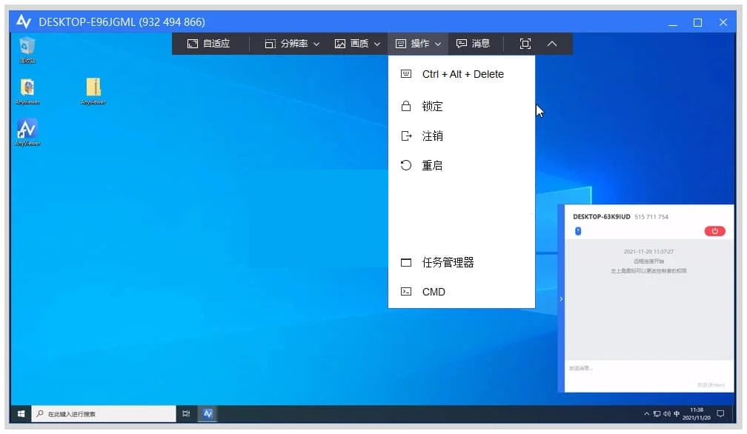This screenshot has width=747, height=434.
Task: Open the 分辨率 resolution dropdown
Action: click(292, 44)
